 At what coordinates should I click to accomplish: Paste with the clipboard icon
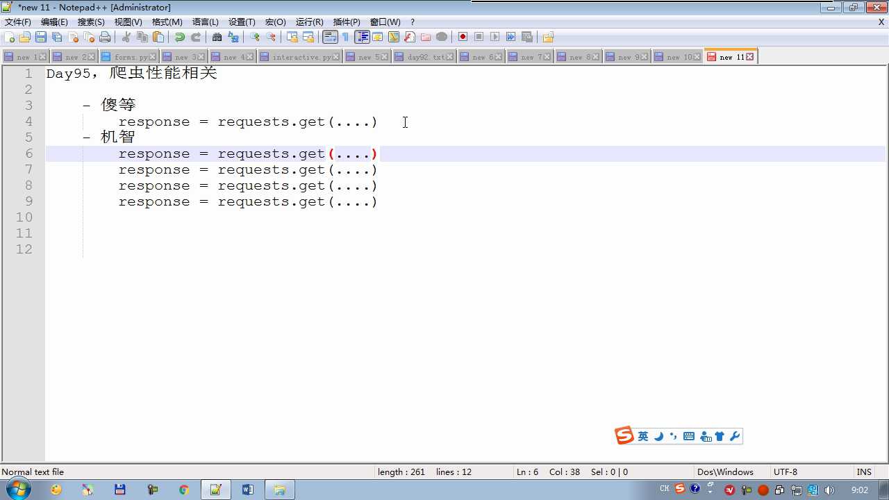158,37
